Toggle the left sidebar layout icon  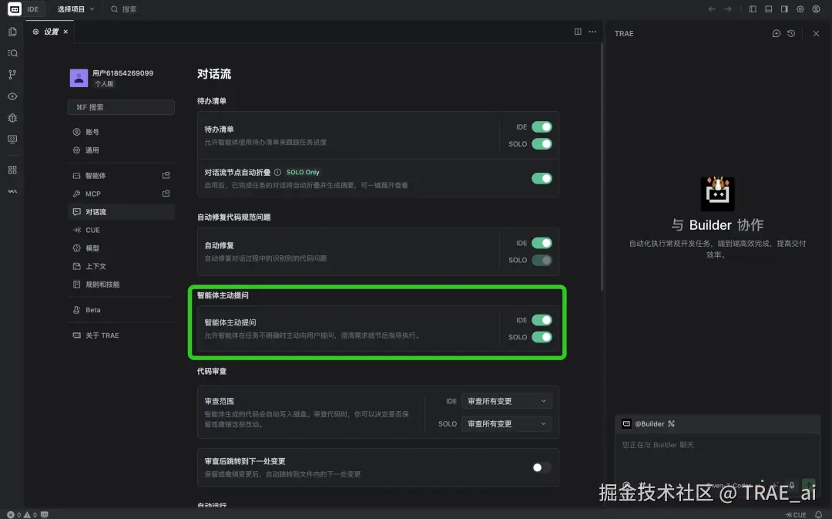753,9
